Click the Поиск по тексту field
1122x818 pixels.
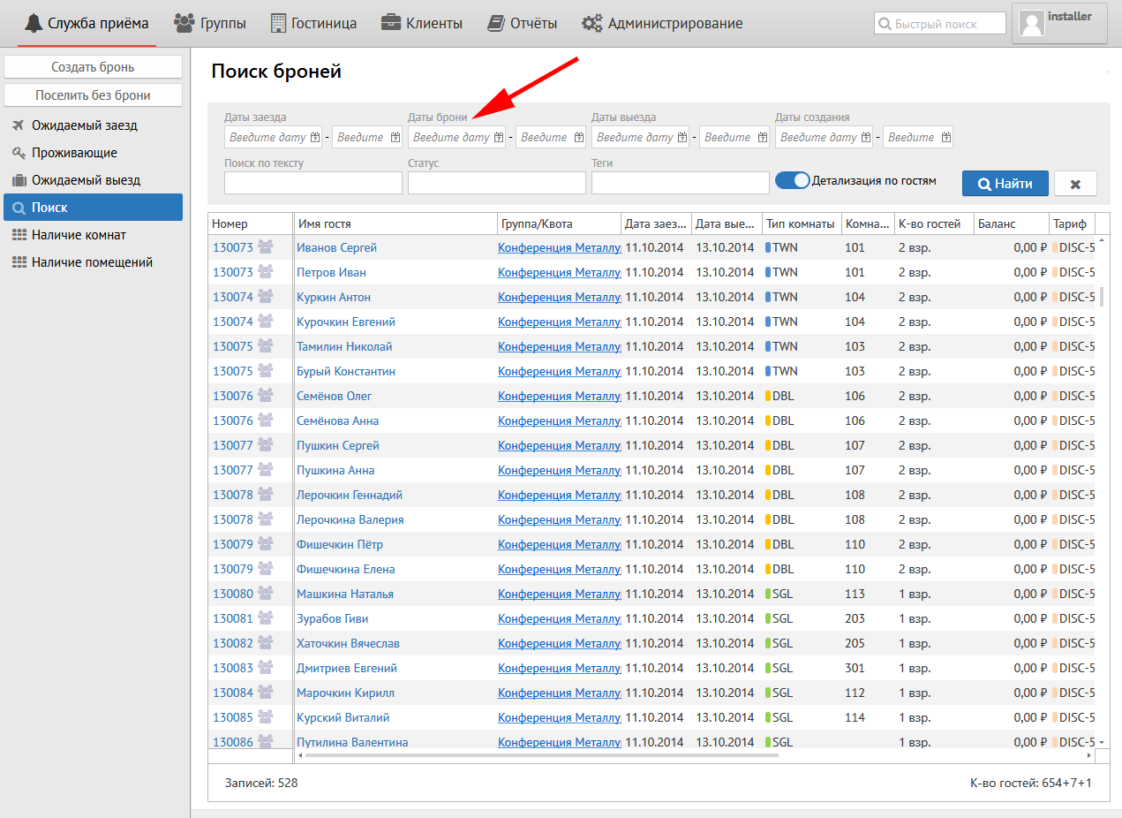[313, 183]
